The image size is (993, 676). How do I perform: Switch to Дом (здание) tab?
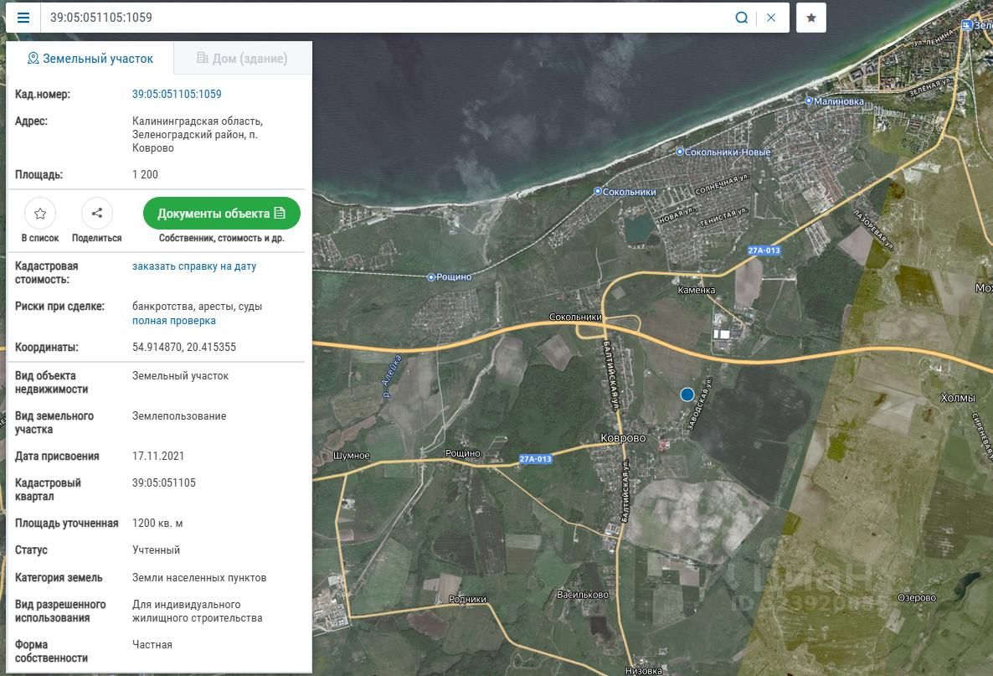click(242, 59)
